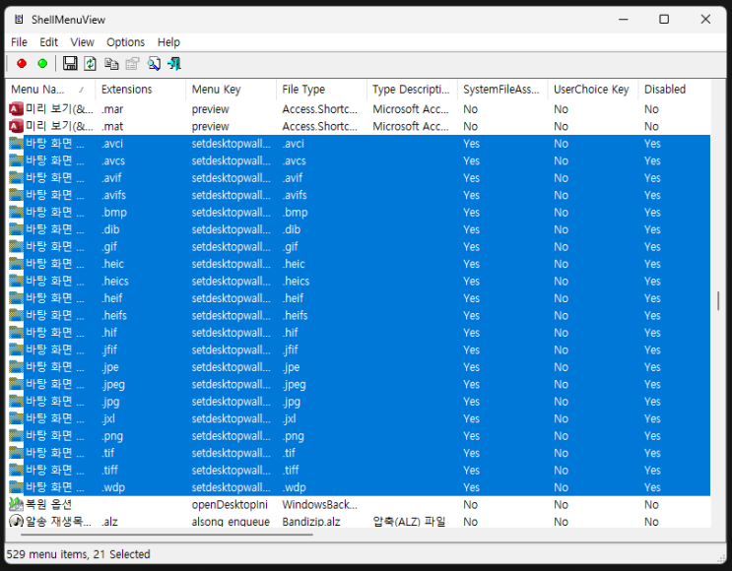Minimize the ShellMenuView window
732x571 pixels.
[x=624, y=19]
